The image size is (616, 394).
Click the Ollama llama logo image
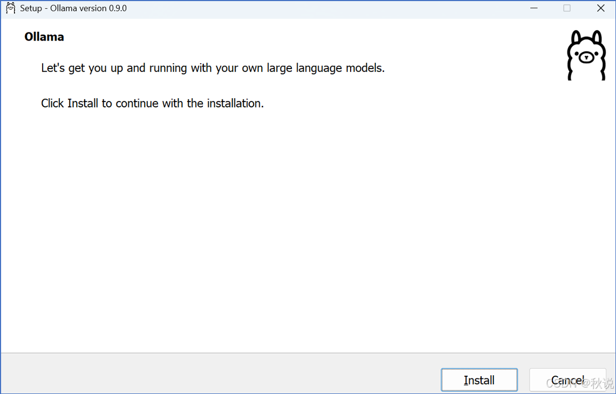586,56
